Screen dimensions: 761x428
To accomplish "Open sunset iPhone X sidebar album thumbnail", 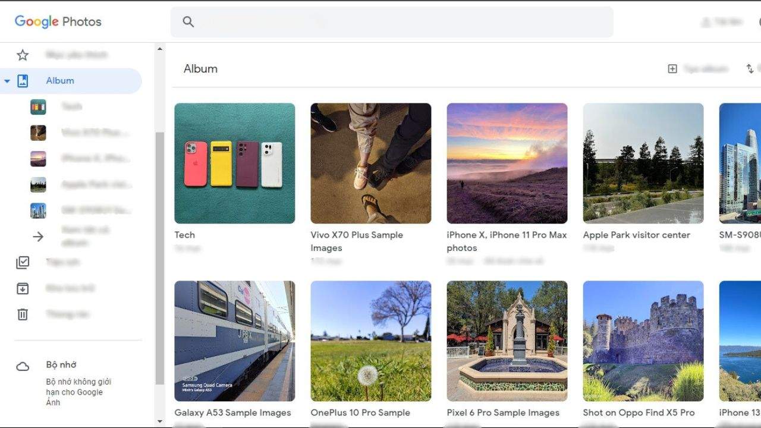I will click(38, 159).
